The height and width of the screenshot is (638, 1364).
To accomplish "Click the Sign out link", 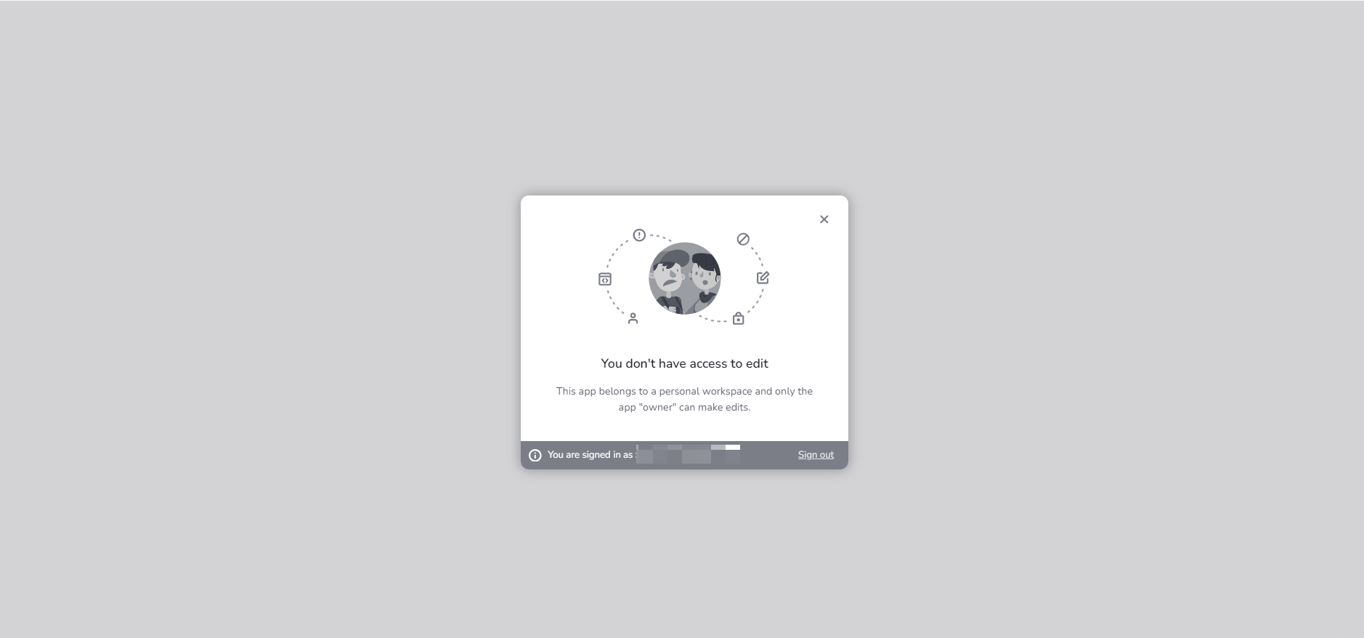I will (816, 455).
